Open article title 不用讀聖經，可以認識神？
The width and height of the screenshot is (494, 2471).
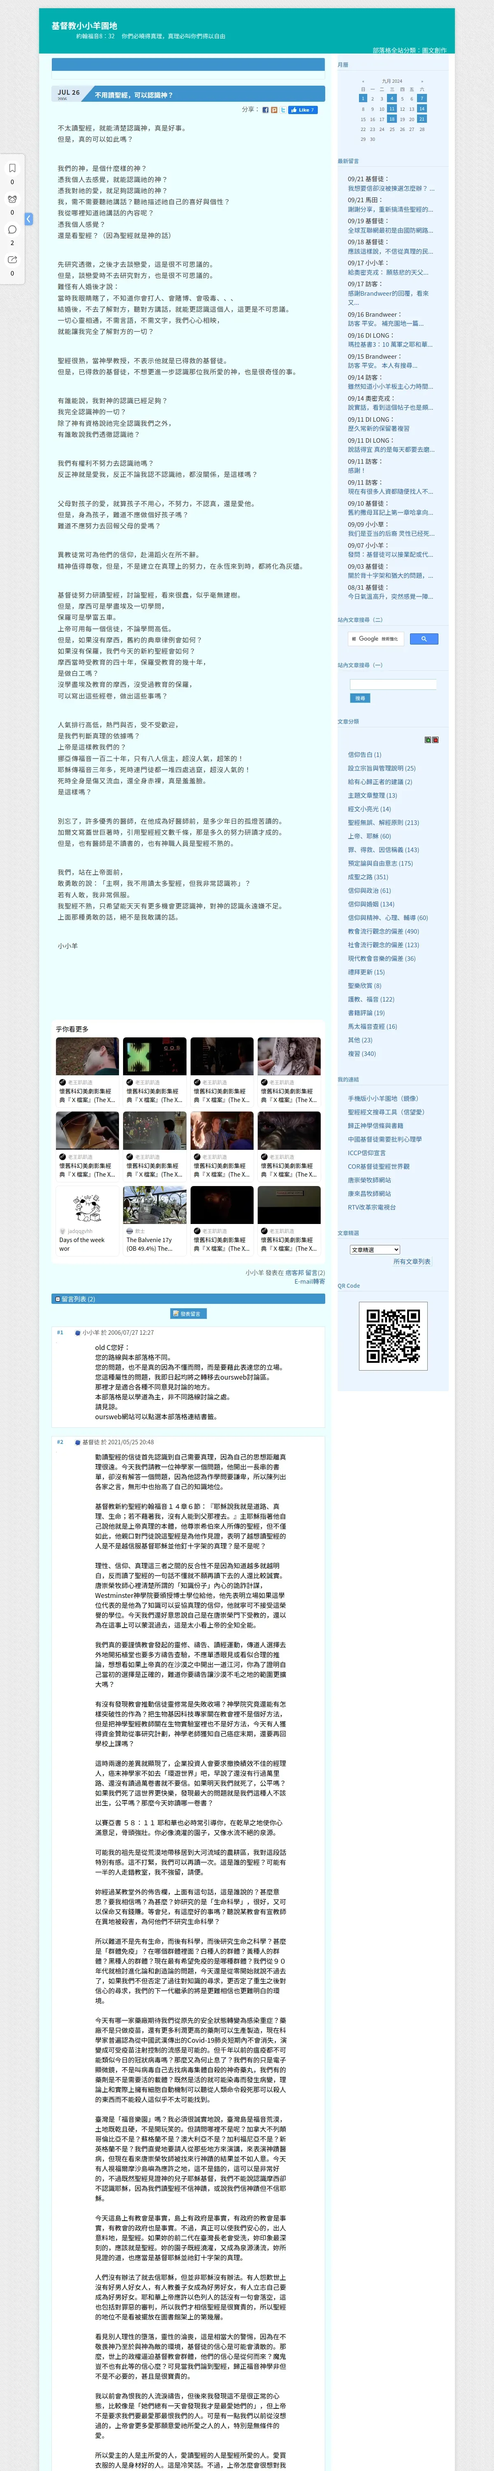(x=134, y=96)
